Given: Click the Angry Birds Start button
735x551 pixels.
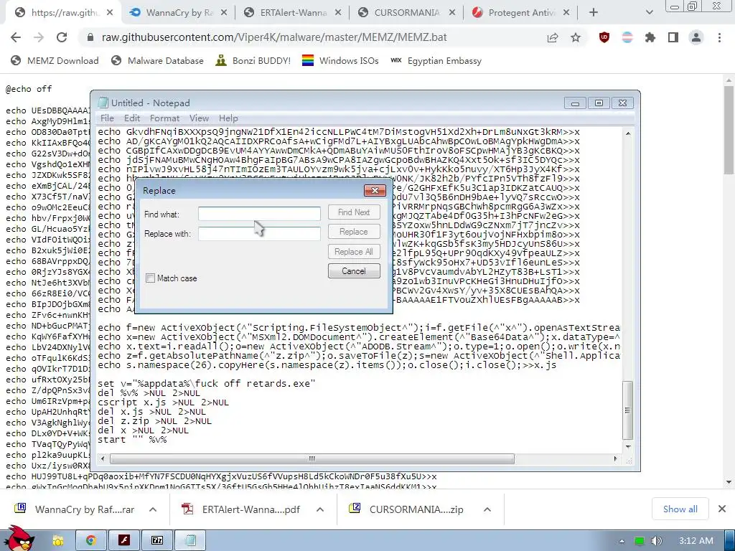Looking at the screenshot, I should (19, 539).
